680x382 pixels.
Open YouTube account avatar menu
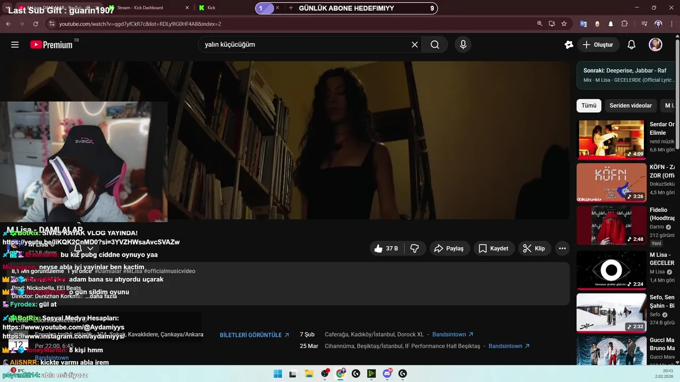[x=656, y=45]
